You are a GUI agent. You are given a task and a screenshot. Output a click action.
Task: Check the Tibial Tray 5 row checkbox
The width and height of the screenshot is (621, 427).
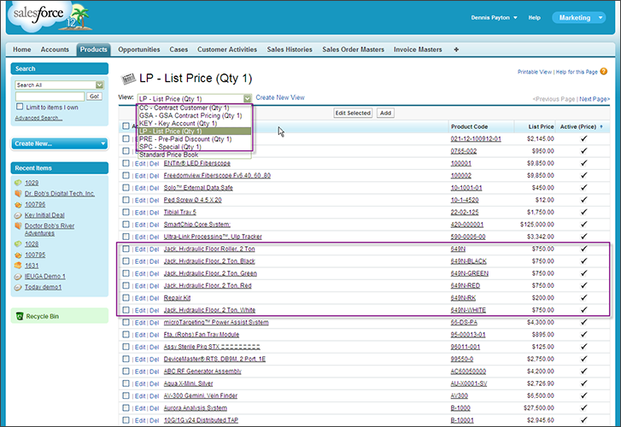[x=126, y=212]
